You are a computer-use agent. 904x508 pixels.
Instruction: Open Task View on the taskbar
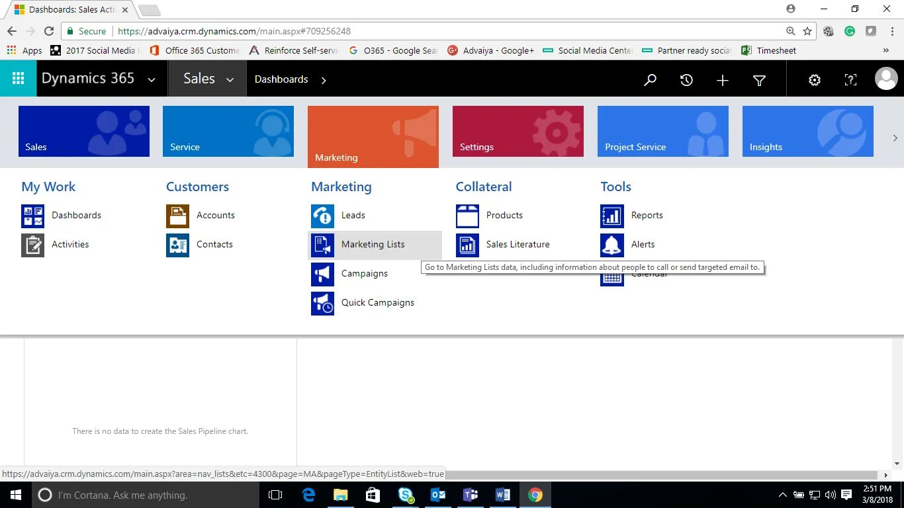275,495
